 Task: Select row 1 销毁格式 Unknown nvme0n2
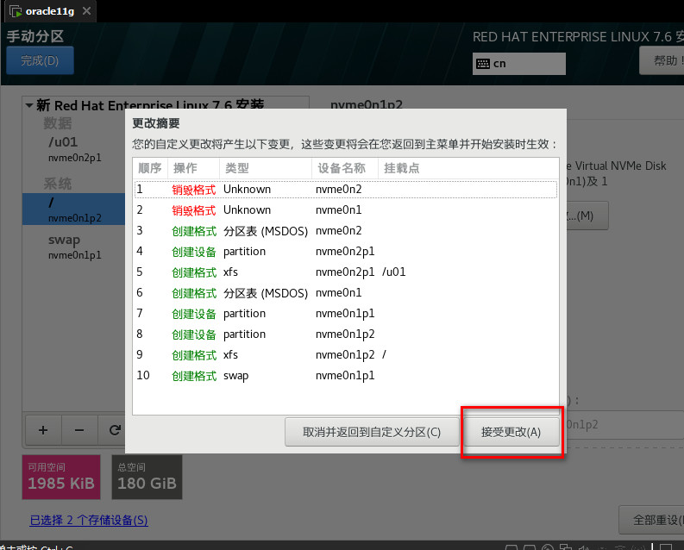click(x=345, y=189)
